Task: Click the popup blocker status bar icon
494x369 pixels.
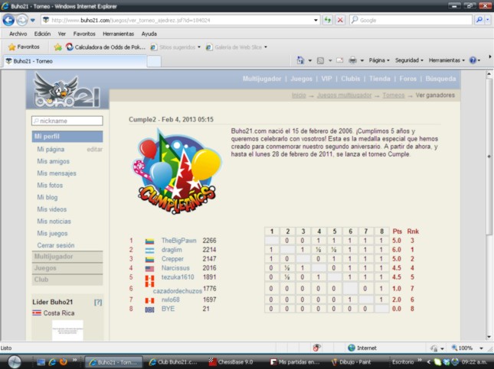Action: tap(316, 348)
